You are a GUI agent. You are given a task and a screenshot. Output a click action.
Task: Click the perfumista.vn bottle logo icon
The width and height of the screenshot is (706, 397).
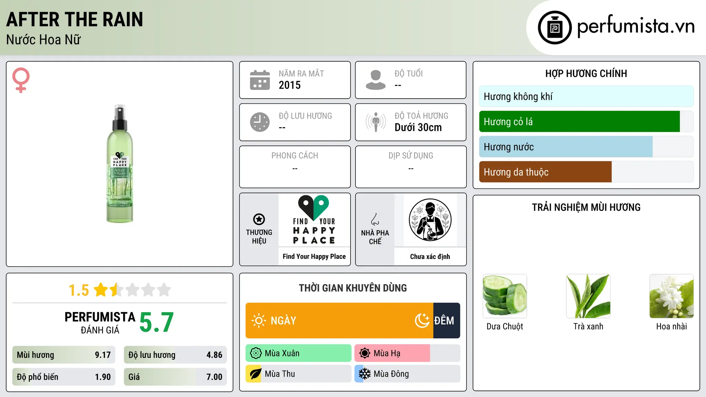(x=555, y=28)
